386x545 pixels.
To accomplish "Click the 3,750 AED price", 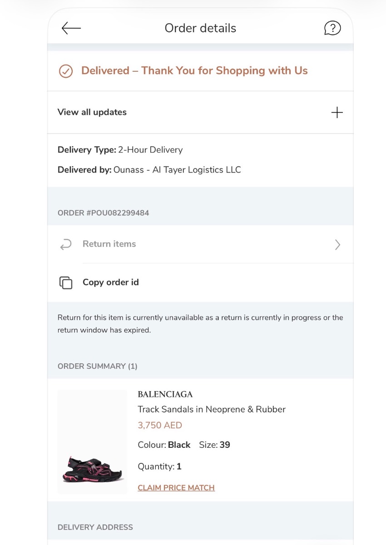I will click(160, 426).
